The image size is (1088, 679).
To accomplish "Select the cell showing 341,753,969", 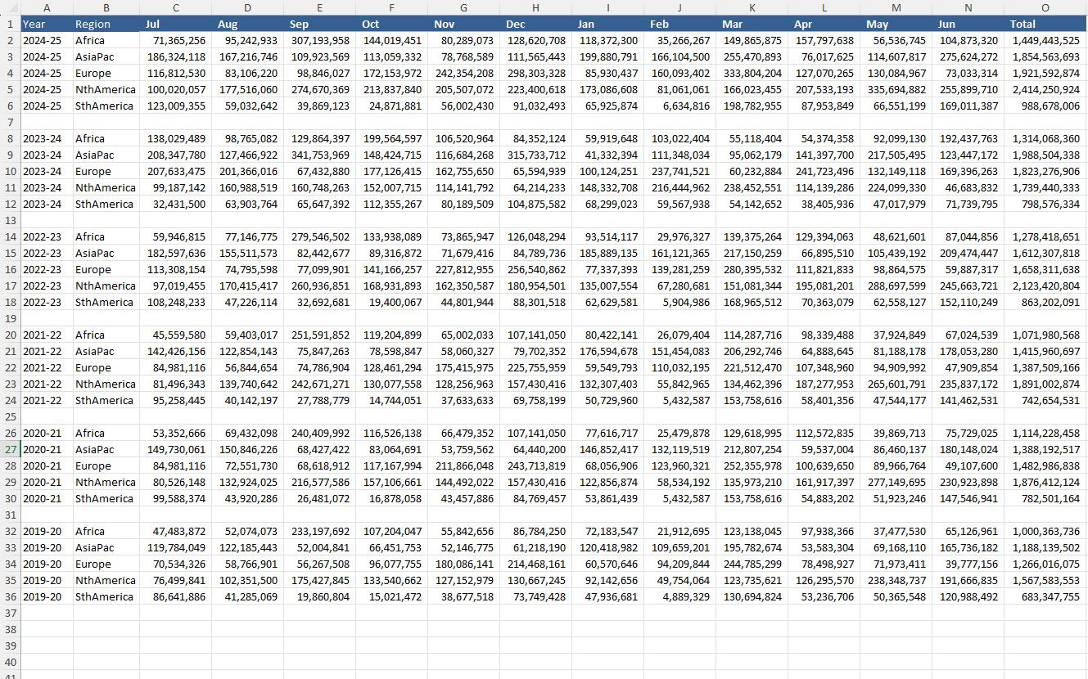I will [319, 155].
